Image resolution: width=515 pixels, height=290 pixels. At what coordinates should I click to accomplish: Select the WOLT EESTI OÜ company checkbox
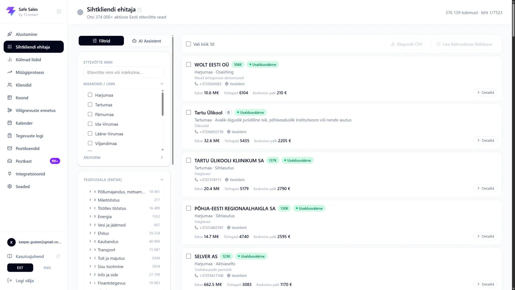[189, 64]
